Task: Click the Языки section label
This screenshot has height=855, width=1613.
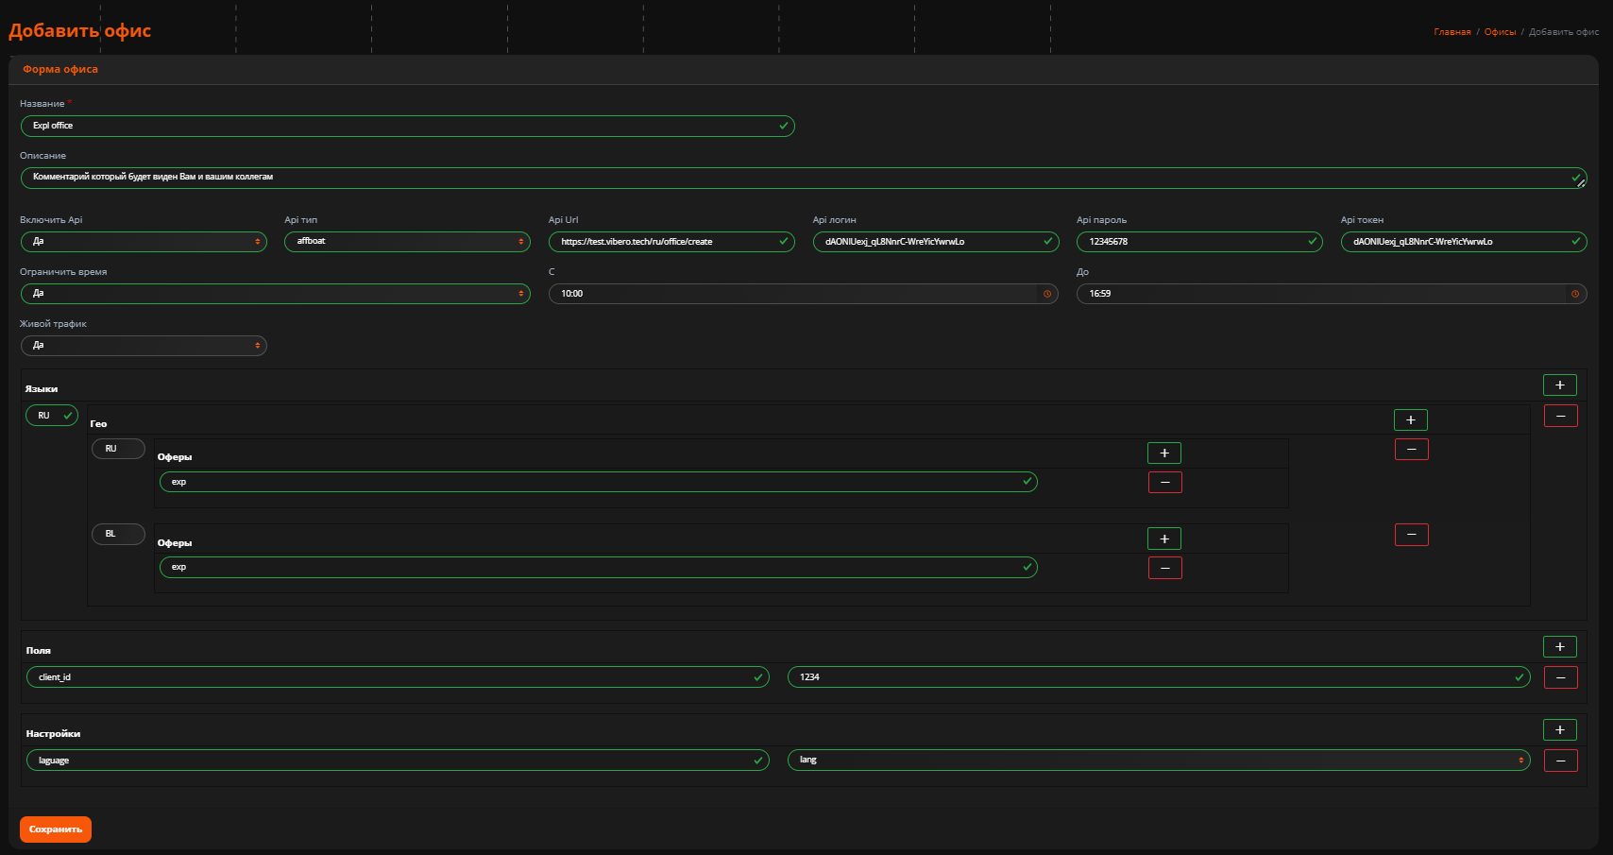Action: click(42, 389)
